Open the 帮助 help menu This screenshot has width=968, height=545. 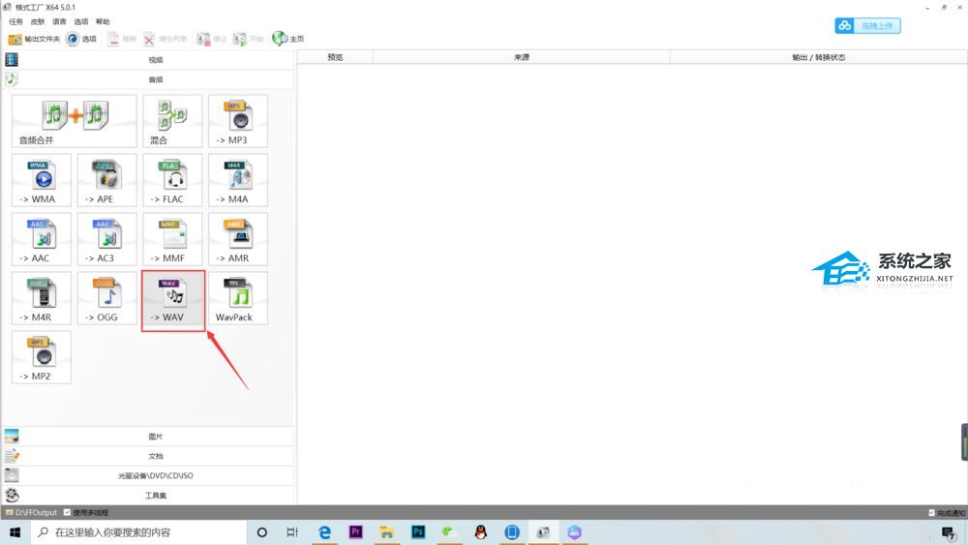coord(103,21)
